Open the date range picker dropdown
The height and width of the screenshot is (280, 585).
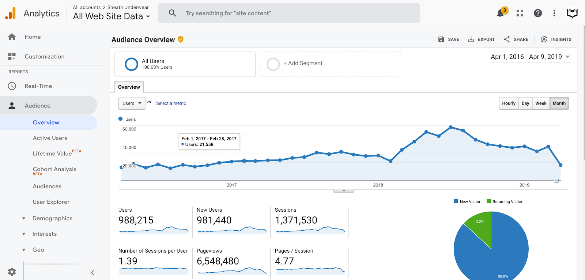(x=530, y=57)
